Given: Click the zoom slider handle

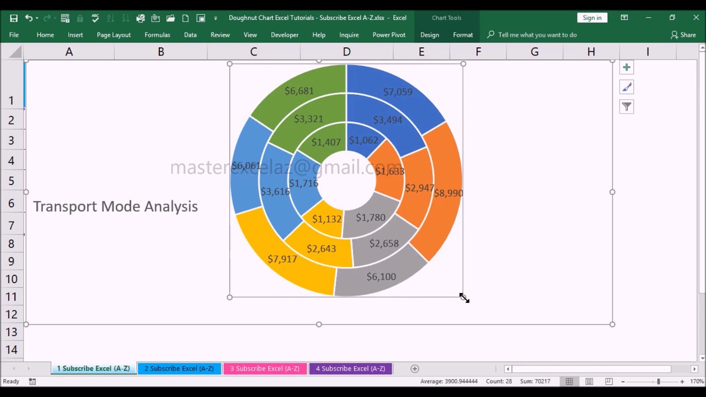Looking at the screenshot, I should tap(658, 382).
